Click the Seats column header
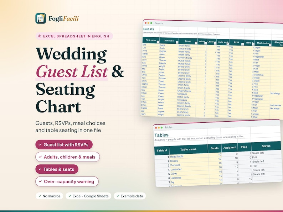The image size is (283, 212). (215, 148)
